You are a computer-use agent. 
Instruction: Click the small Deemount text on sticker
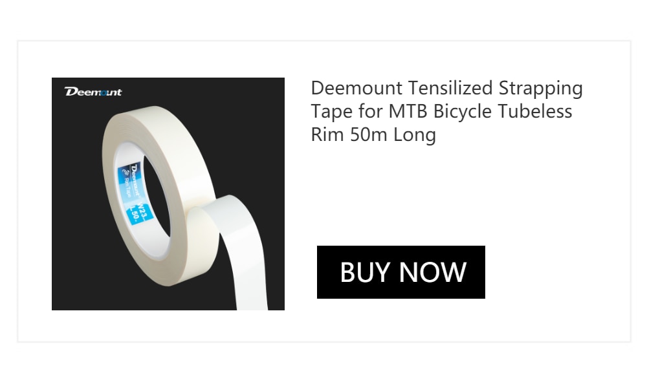pyautogui.click(x=136, y=180)
